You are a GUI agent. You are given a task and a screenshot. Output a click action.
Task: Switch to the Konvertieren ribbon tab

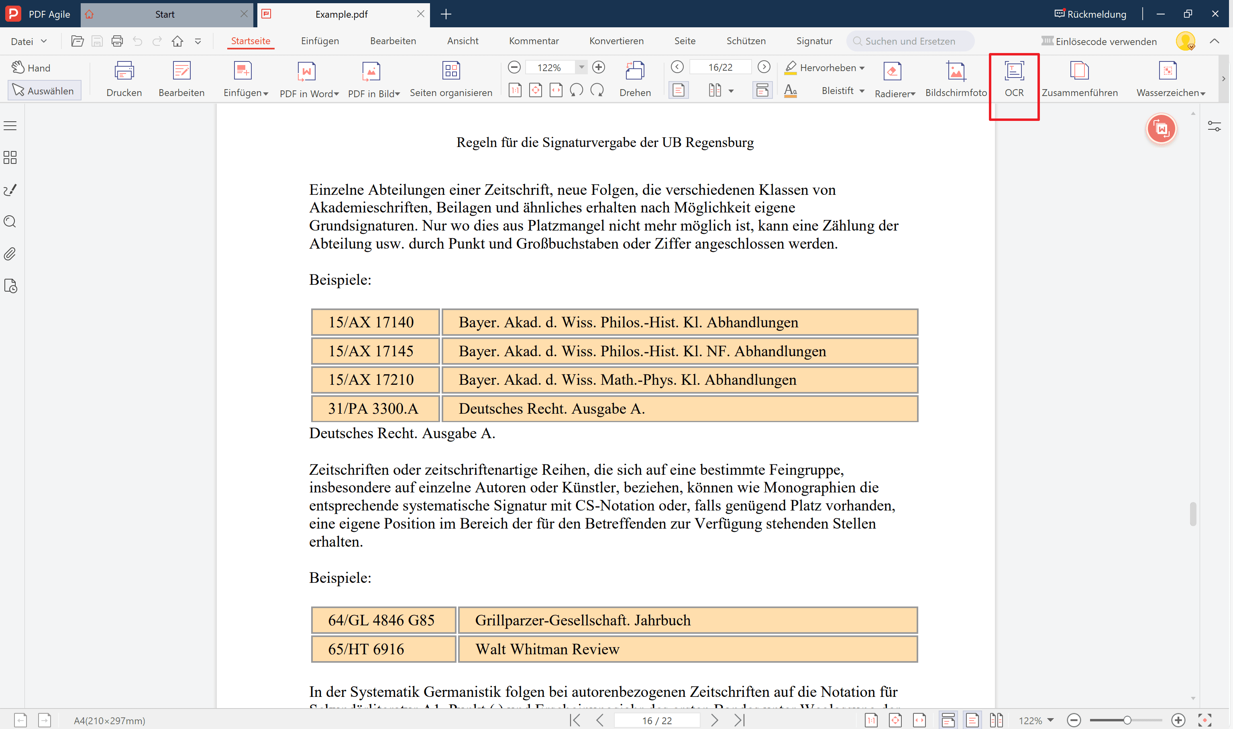[x=616, y=41]
